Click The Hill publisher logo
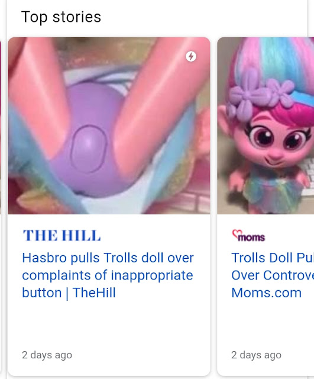The width and height of the screenshot is (314, 379). coord(61,236)
